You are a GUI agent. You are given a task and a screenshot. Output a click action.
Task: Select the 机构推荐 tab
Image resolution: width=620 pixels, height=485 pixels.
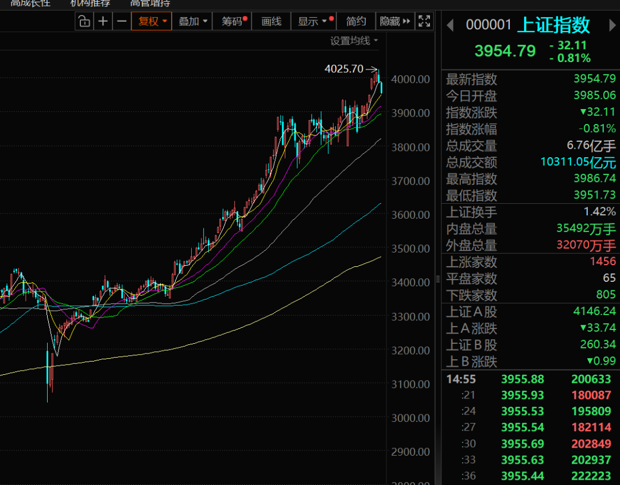coord(90,3)
